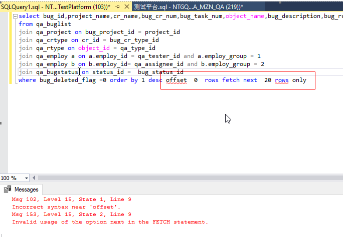Click the 'qa_buglist' table name
343x237 pixels.
coord(54,24)
